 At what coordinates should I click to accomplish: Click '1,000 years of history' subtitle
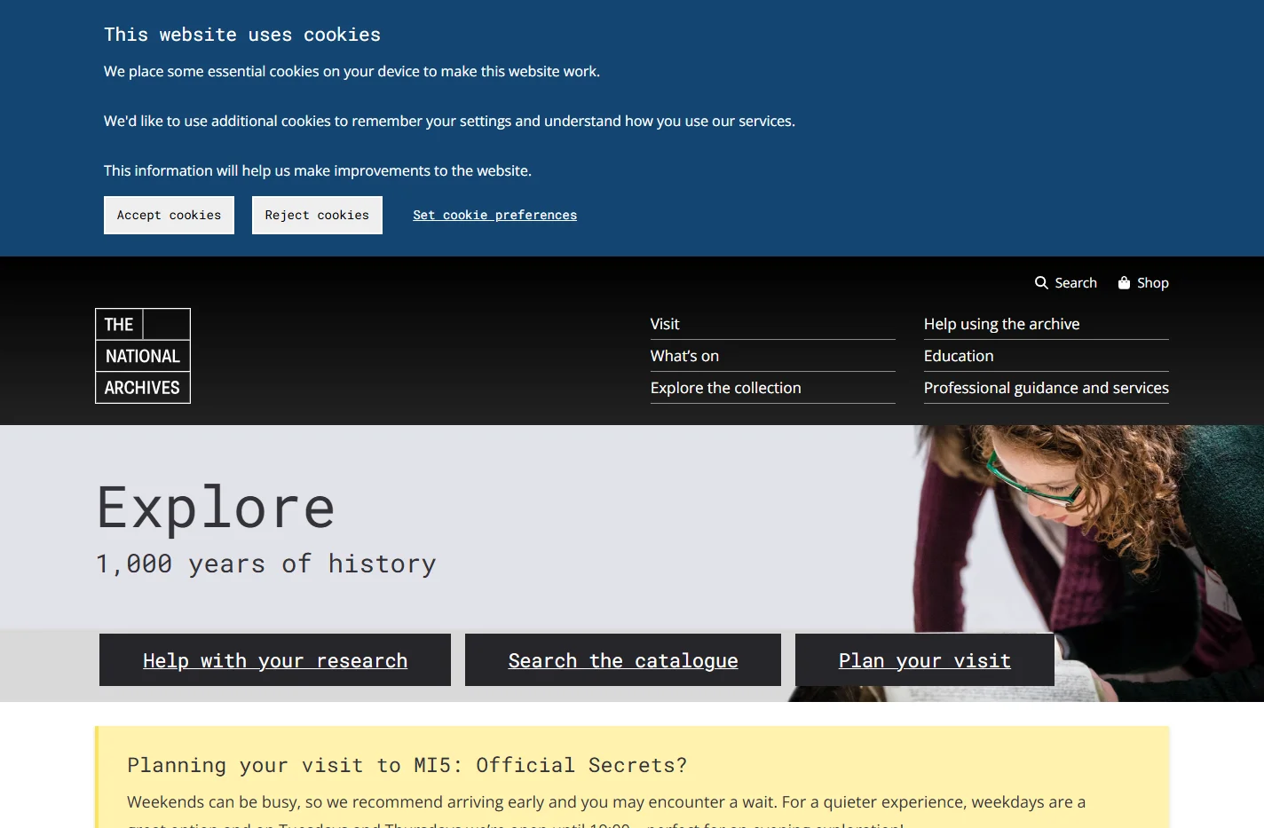click(266, 564)
